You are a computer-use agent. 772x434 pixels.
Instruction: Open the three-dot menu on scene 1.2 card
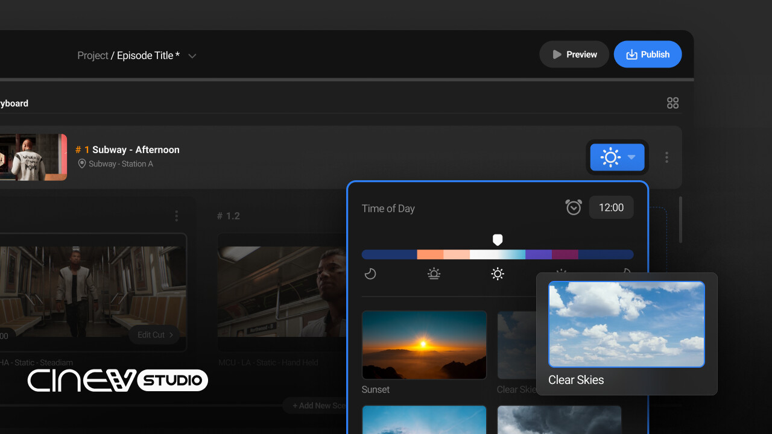pos(177,216)
